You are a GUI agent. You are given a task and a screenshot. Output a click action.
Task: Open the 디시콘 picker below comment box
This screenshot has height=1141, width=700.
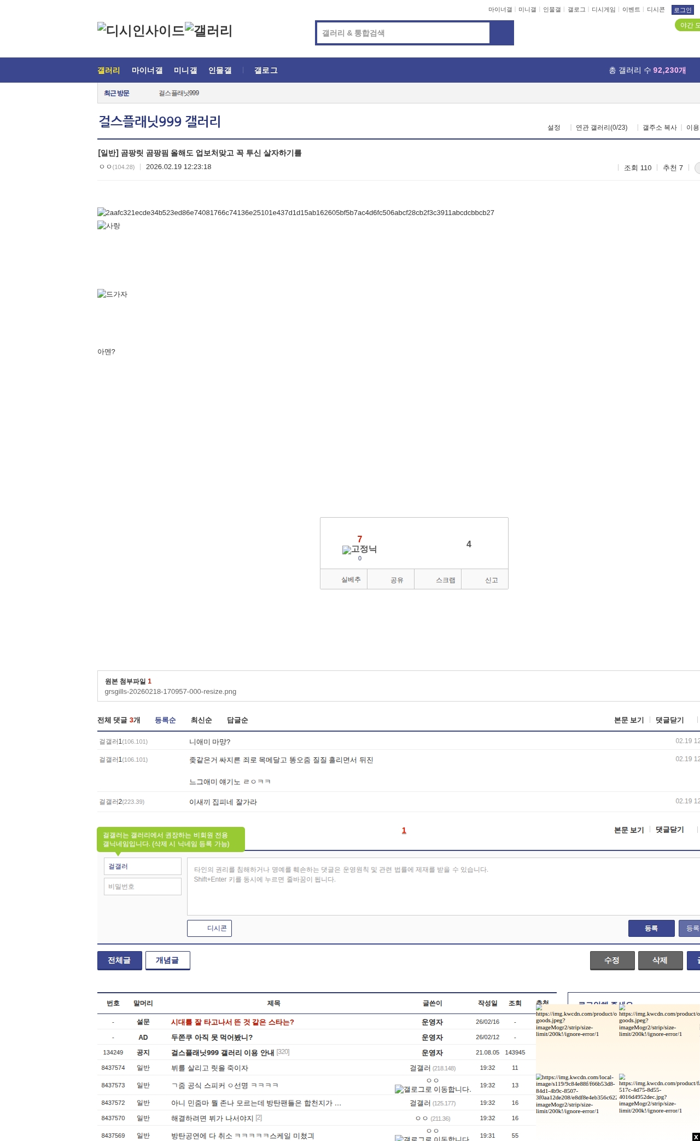click(209, 928)
